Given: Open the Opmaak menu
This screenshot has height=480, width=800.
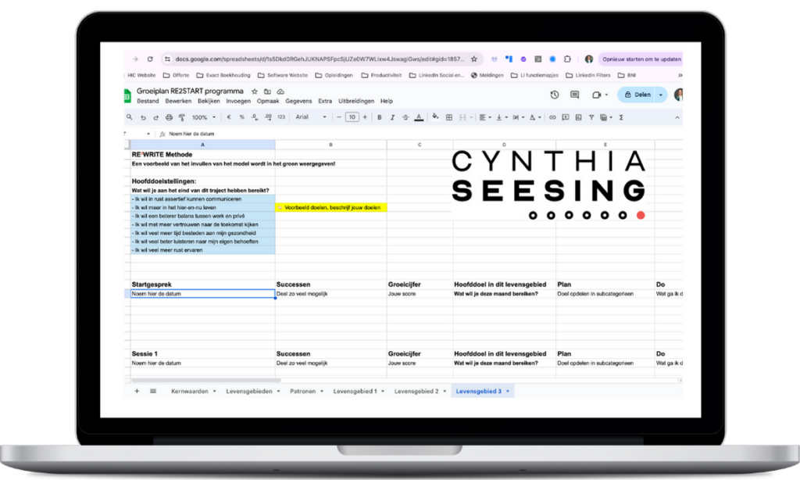Looking at the screenshot, I should tap(268, 102).
